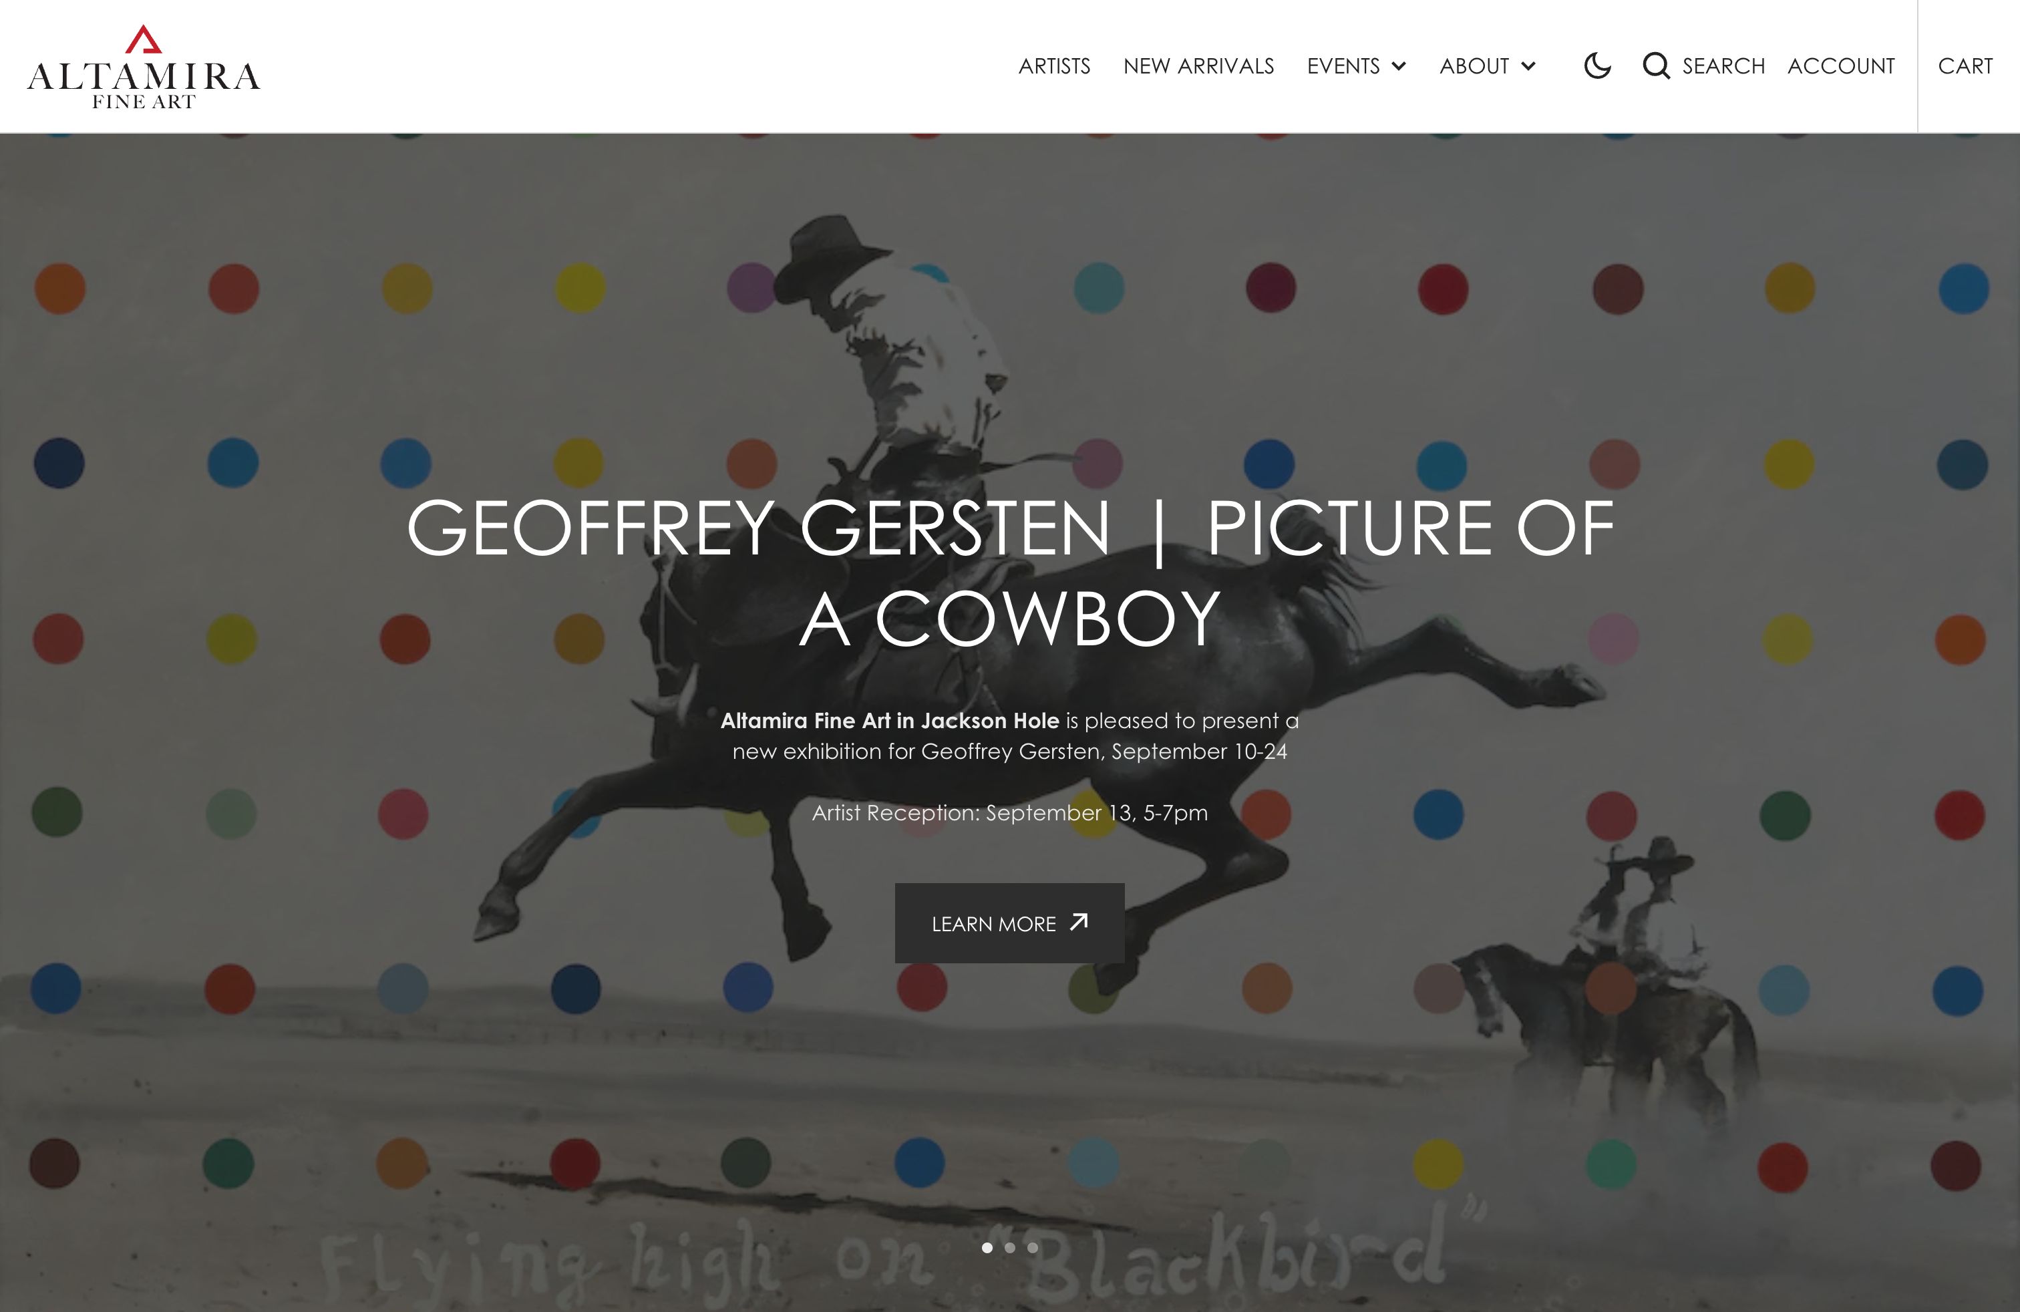Open the New Arrivals page
The image size is (2020, 1312).
tap(1198, 66)
